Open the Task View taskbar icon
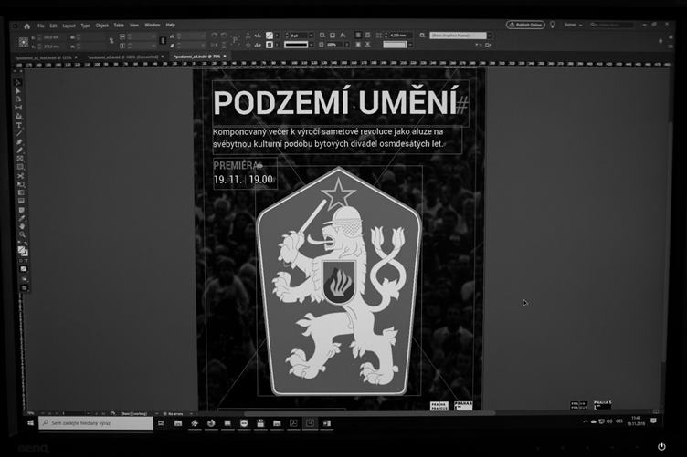Screen dimensions: 687x457 (161, 423)
